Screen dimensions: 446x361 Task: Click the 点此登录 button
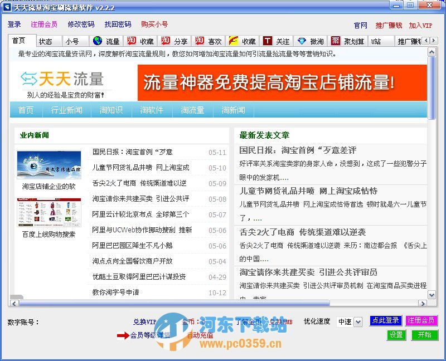(x=385, y=321)
